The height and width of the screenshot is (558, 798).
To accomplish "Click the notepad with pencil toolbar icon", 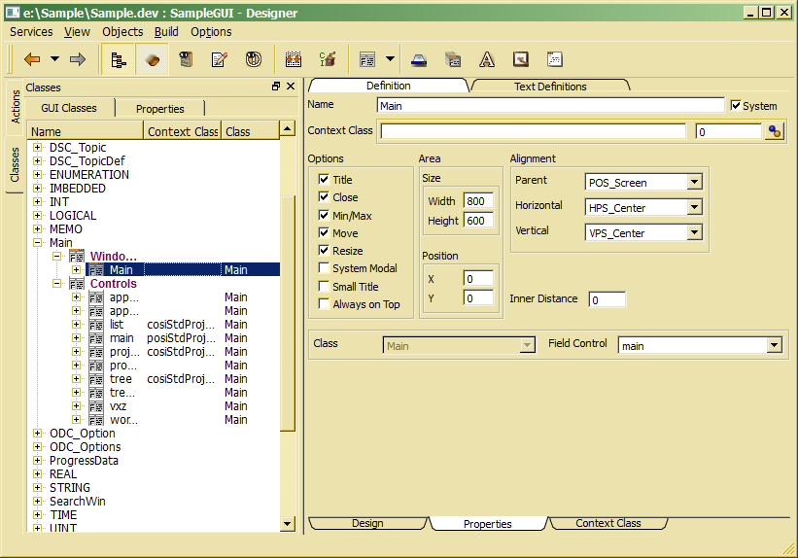I will [219, 59].
